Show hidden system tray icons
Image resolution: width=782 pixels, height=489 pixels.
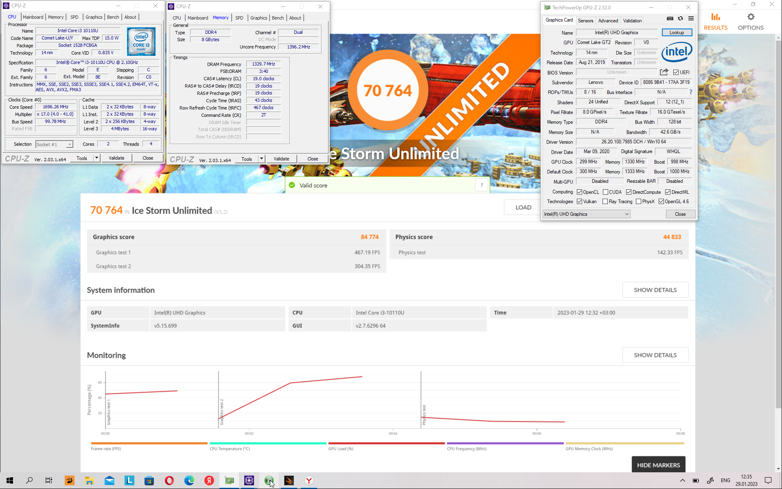[x=683, y=480]
